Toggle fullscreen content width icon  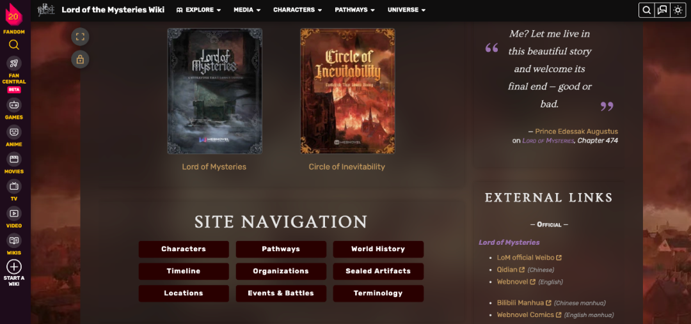click(80, 37)
